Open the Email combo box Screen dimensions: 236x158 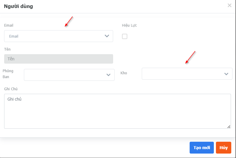pos(56,36)
